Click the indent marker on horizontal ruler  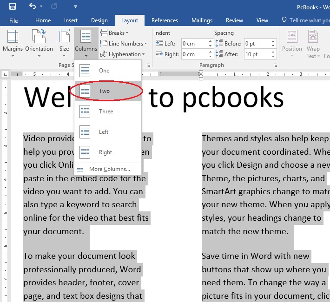point(201,75)
